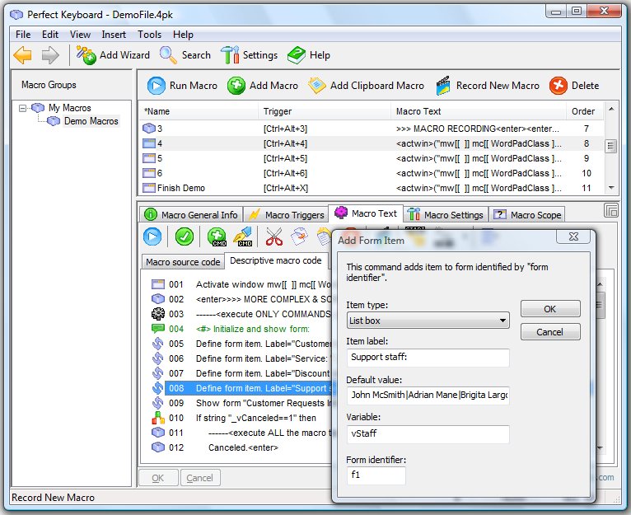631x515 pixels.
Task: Click the Perfect Keyboard title bar app icon
Action: coord(16,15)
